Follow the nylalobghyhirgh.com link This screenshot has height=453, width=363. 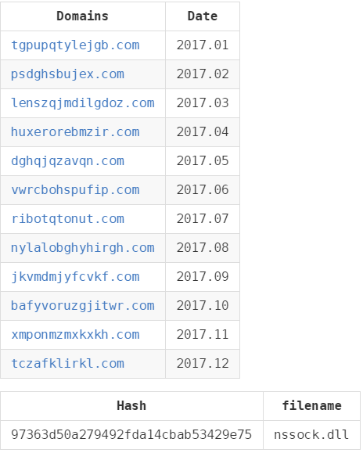point(83,248)
